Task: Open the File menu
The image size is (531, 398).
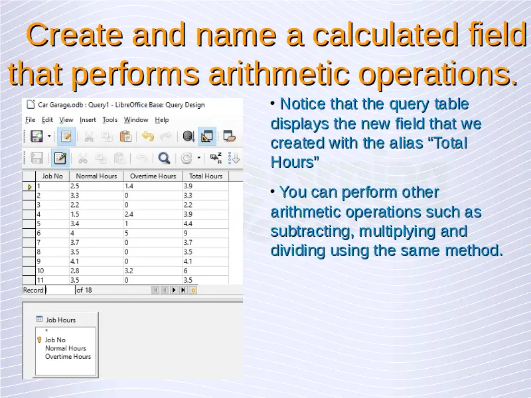Action: (x=30, y=120)
